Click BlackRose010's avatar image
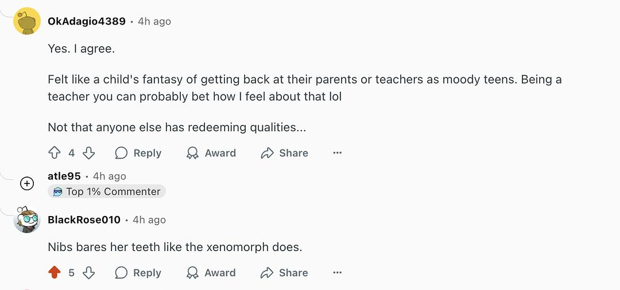This screenshot has height=290, width=620. [27, 220]
